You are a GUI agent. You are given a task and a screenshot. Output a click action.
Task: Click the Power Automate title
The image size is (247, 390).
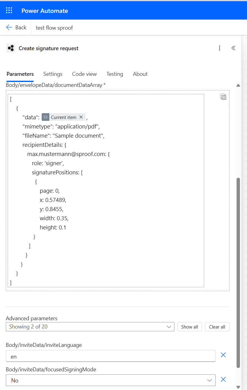click(x=45, y=11)
